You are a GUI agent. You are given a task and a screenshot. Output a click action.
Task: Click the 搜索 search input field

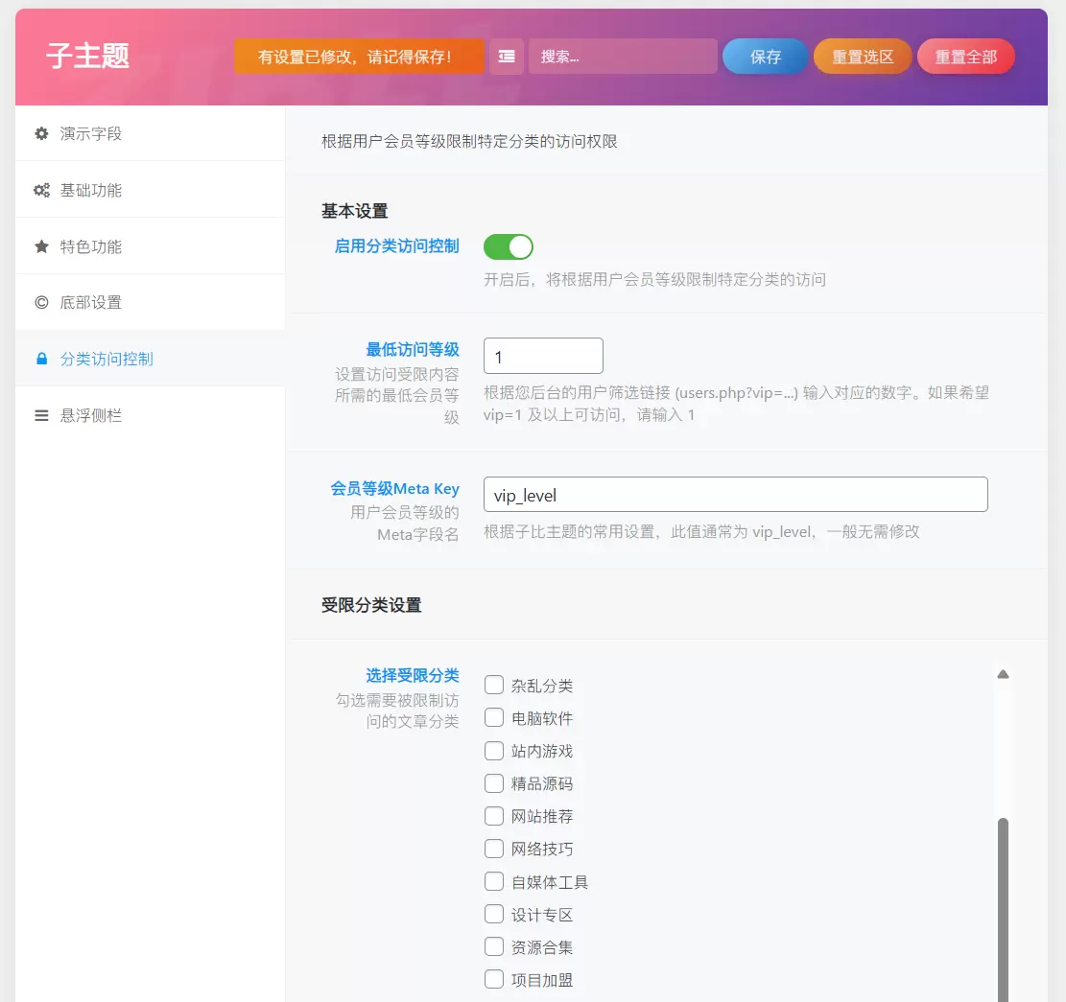(623, 57)
